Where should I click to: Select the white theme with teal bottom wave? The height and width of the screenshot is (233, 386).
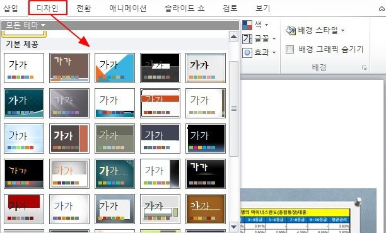pos(115,103)
